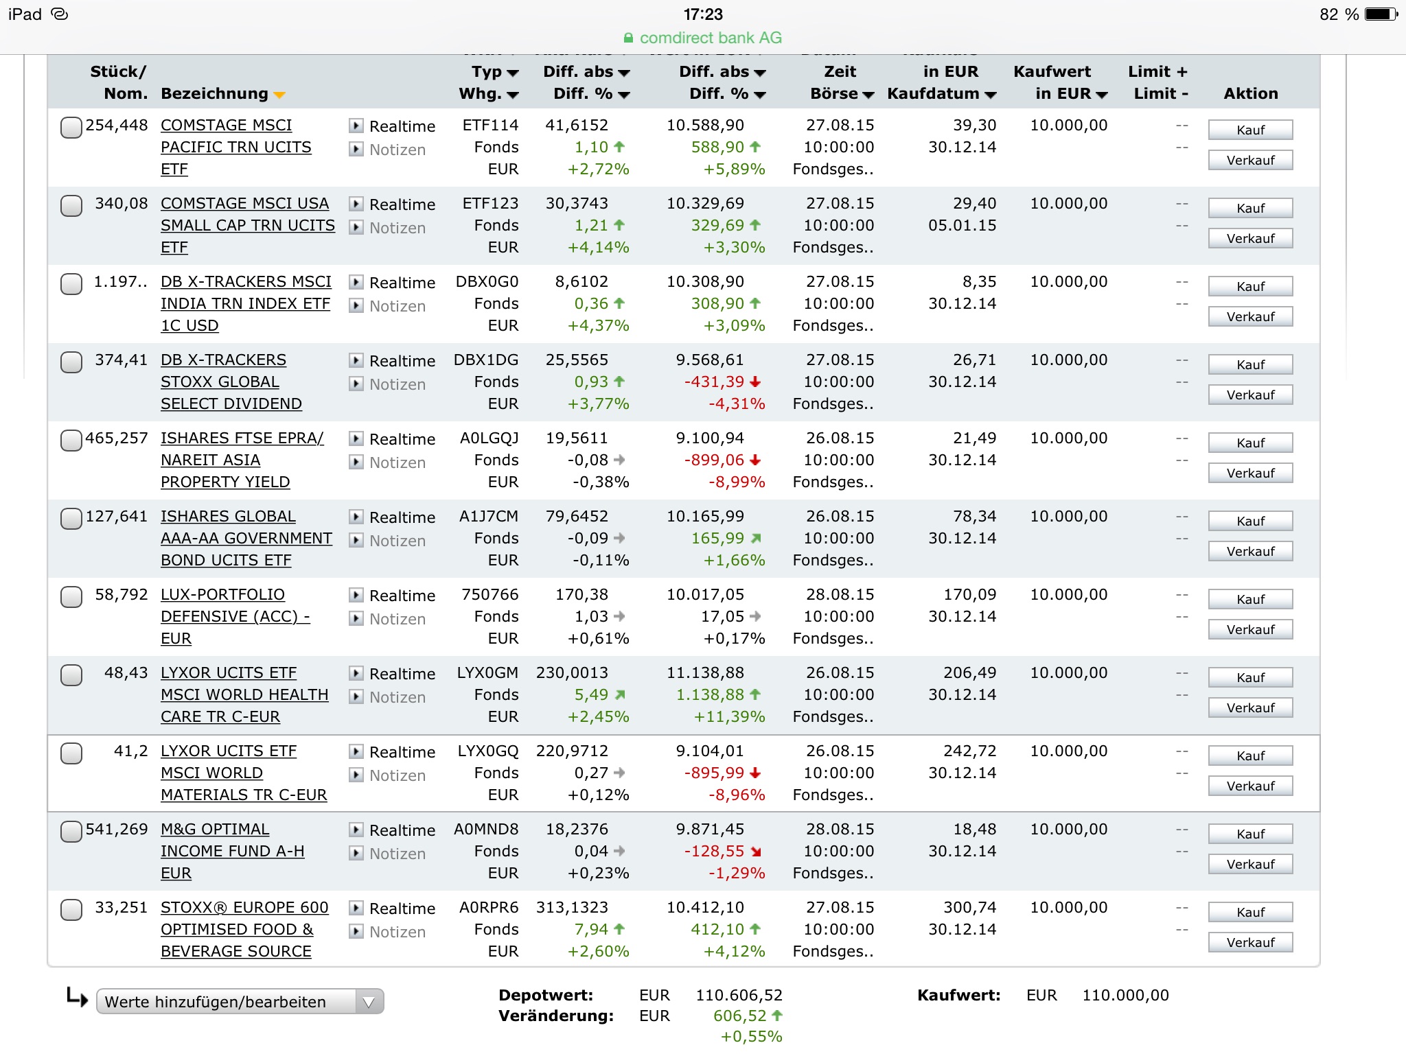Tap the comdirect bank AG address bar
Image resolution: width=1406 pixels, height=1054 pixels.
[703, 38]
